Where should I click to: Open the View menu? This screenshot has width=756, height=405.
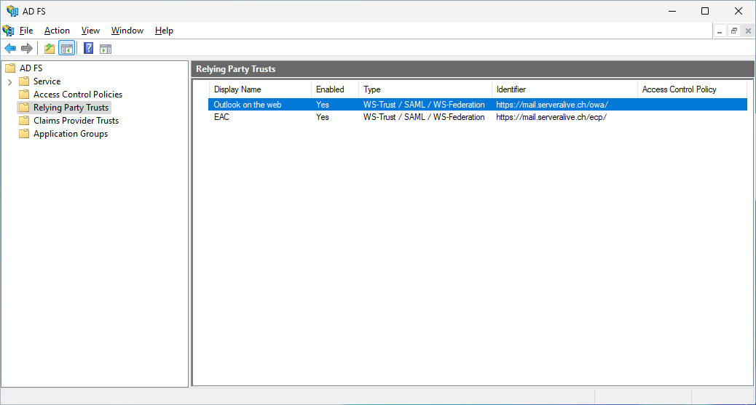click(x=90, y=31)
